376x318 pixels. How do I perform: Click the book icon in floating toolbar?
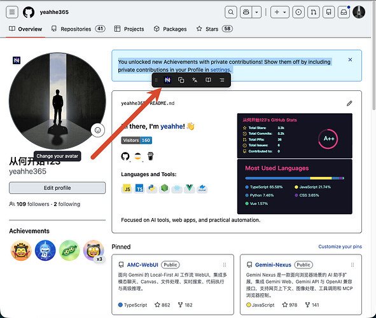[209, 79]
